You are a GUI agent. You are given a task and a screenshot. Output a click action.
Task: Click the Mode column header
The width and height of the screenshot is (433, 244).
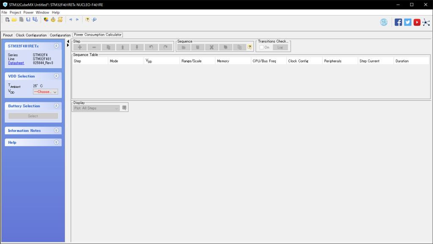click(x=126, y=61)
